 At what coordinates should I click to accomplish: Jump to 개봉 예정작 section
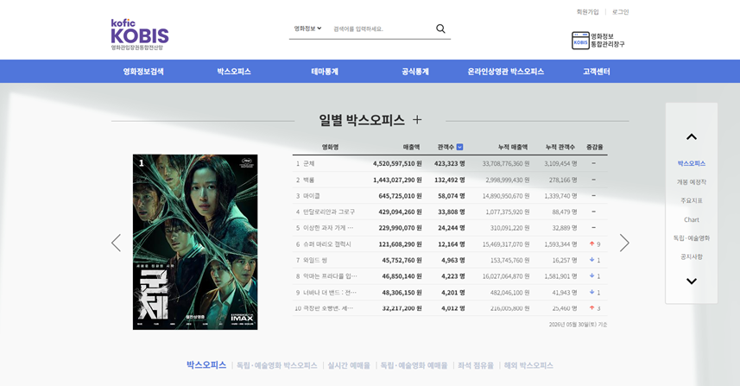point(692,181)
